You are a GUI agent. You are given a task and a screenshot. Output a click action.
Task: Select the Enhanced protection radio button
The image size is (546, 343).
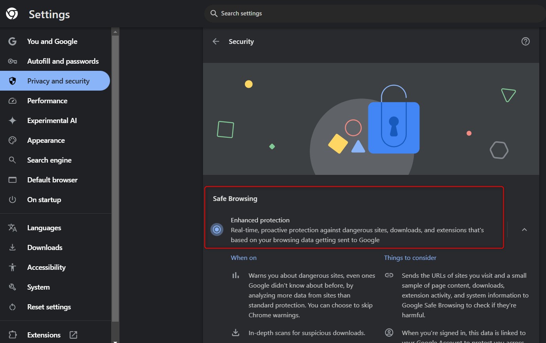click(x=216, y=229)
